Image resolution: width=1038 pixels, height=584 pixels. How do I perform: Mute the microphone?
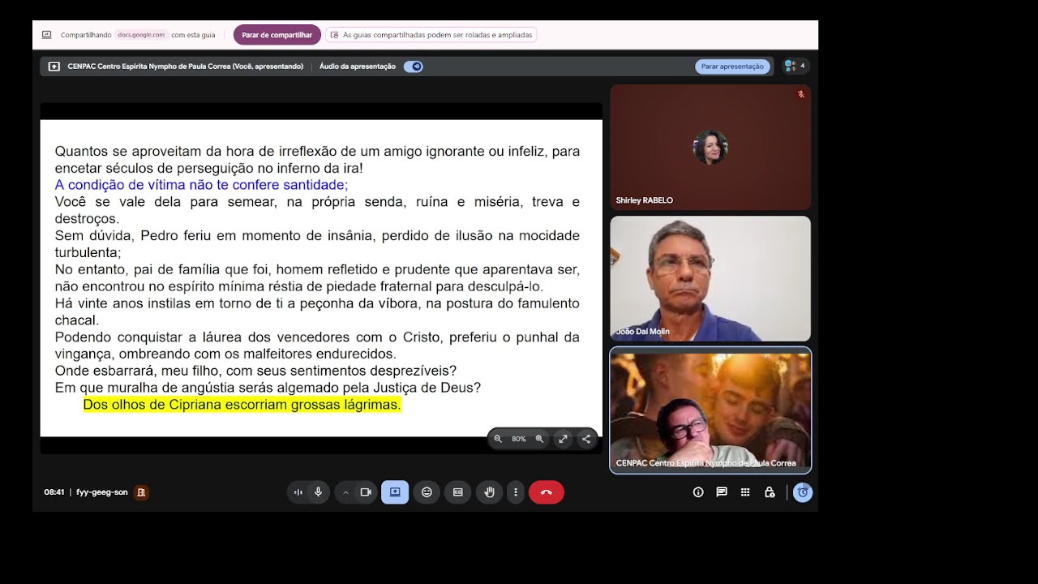[318, 492]
